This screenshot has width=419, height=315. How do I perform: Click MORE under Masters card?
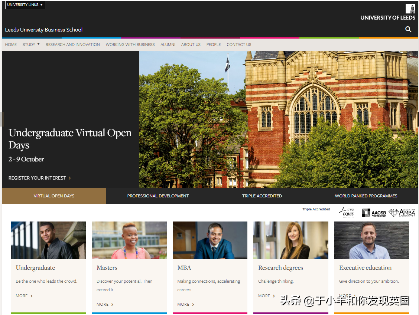pyautogui.click(x=103, y=305)
